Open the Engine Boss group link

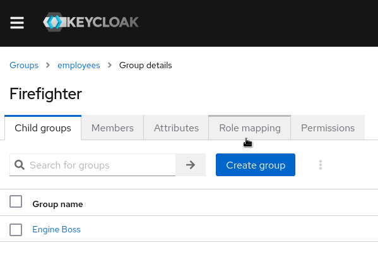(56, 229)
